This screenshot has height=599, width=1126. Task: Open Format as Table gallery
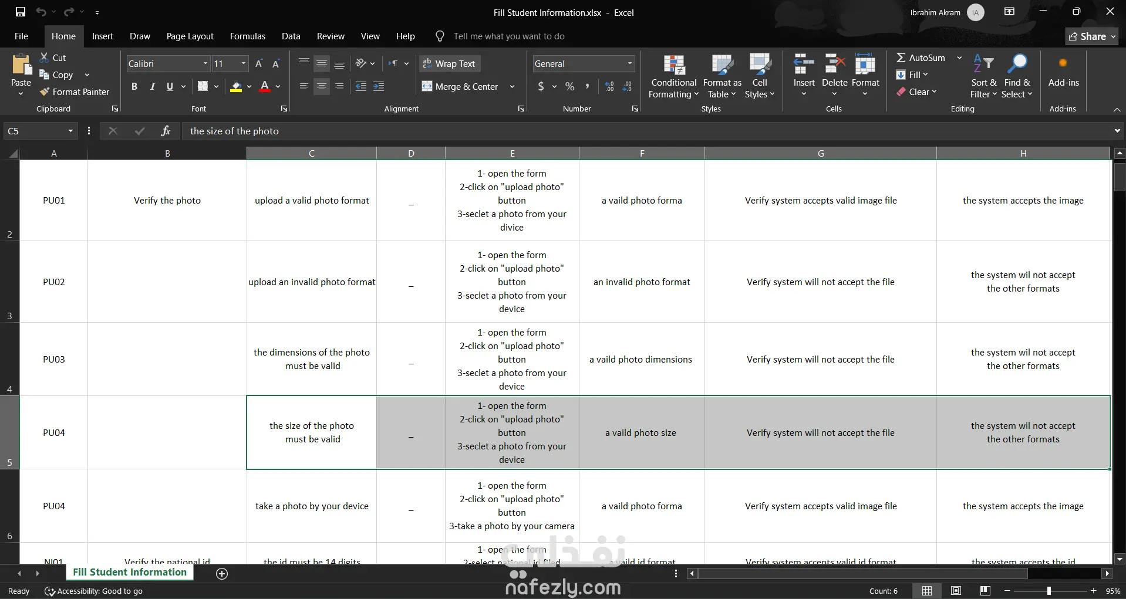pos(722,76)
